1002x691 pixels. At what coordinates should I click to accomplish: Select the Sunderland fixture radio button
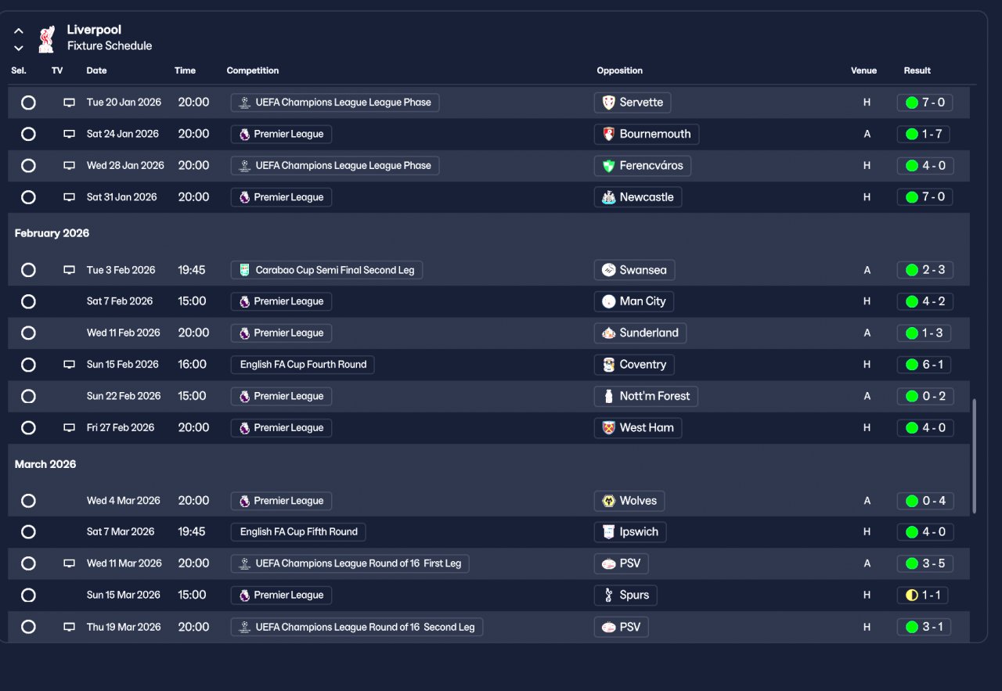point(28,333)
